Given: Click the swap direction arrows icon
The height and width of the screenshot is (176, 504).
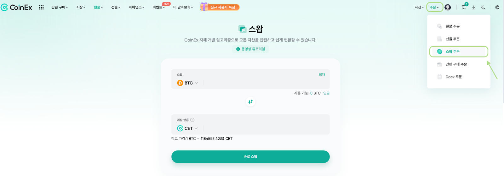Looking at the screenshot, I should (x=250, y=102).
